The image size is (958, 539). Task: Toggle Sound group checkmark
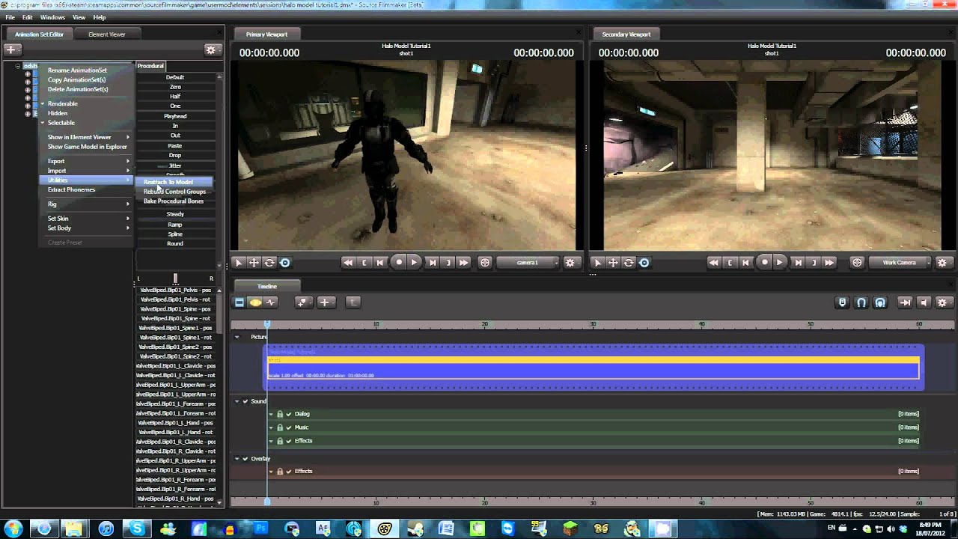245,401
